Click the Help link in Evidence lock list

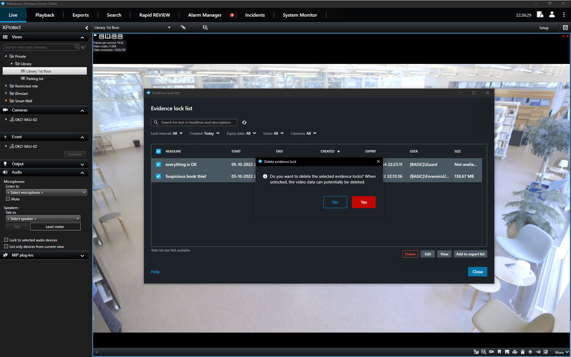155,271
